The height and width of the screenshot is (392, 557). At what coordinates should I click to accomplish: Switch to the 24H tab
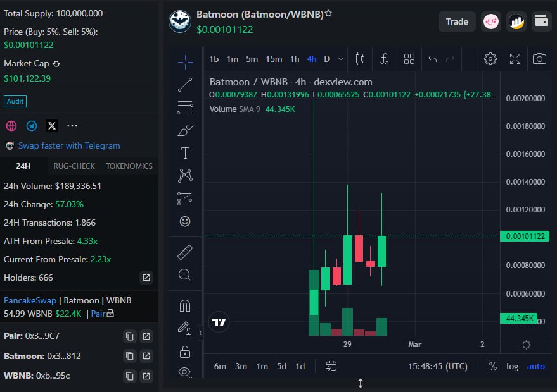coord(23,166)
